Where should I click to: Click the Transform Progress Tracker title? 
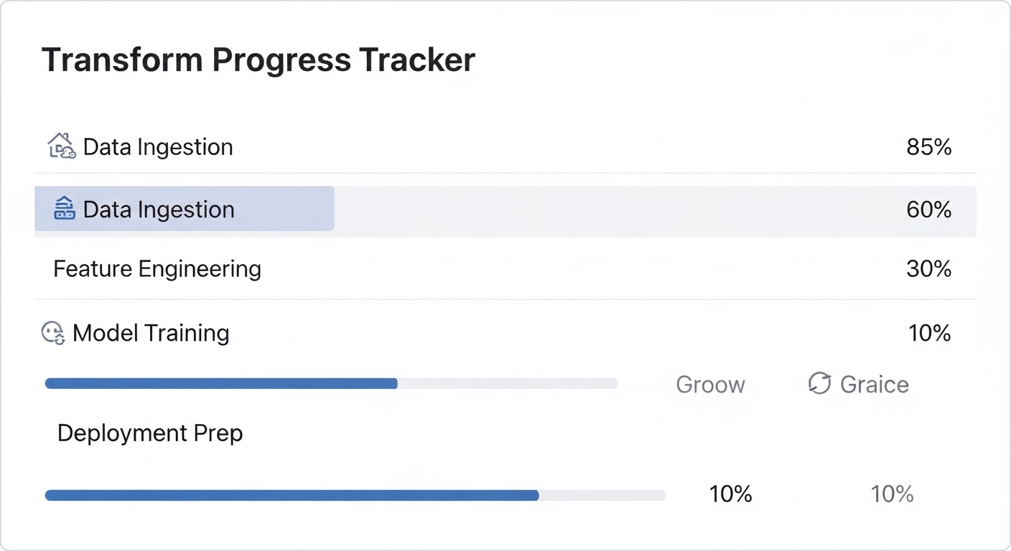pyautogui.click(x=258, y=60)
